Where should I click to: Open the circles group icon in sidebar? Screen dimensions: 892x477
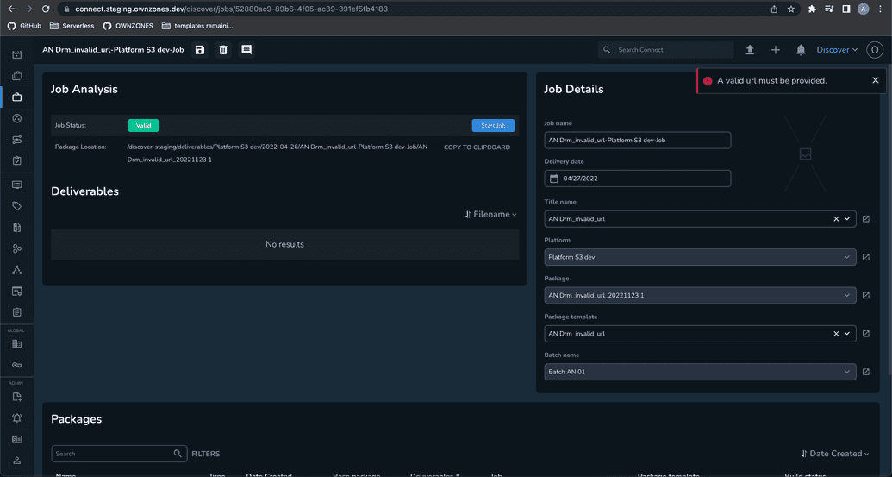[x=17, y=248]
